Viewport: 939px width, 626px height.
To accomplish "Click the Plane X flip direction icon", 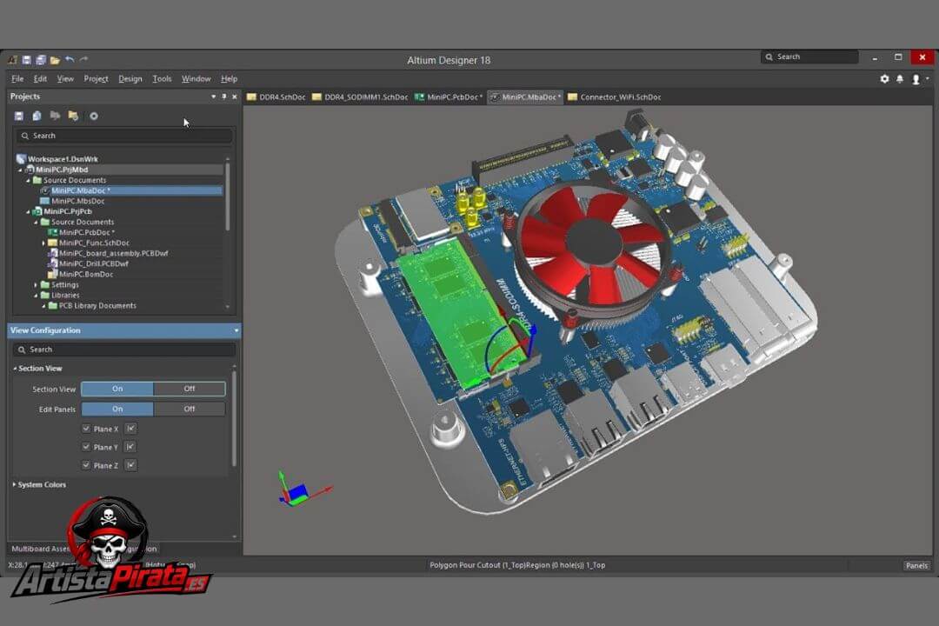I will click(x=130, y=429).
